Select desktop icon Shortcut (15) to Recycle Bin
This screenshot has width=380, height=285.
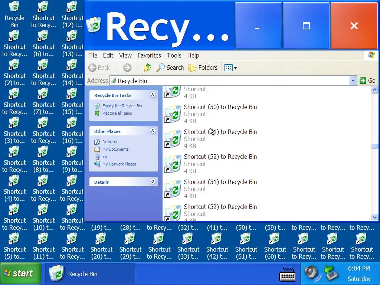[72, 101]
